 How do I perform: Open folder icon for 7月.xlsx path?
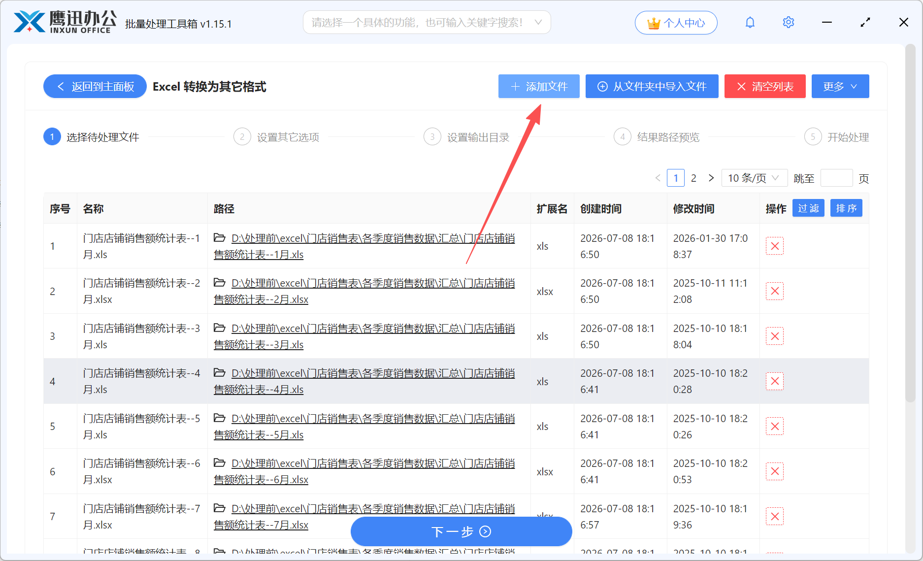pos(220,508)
